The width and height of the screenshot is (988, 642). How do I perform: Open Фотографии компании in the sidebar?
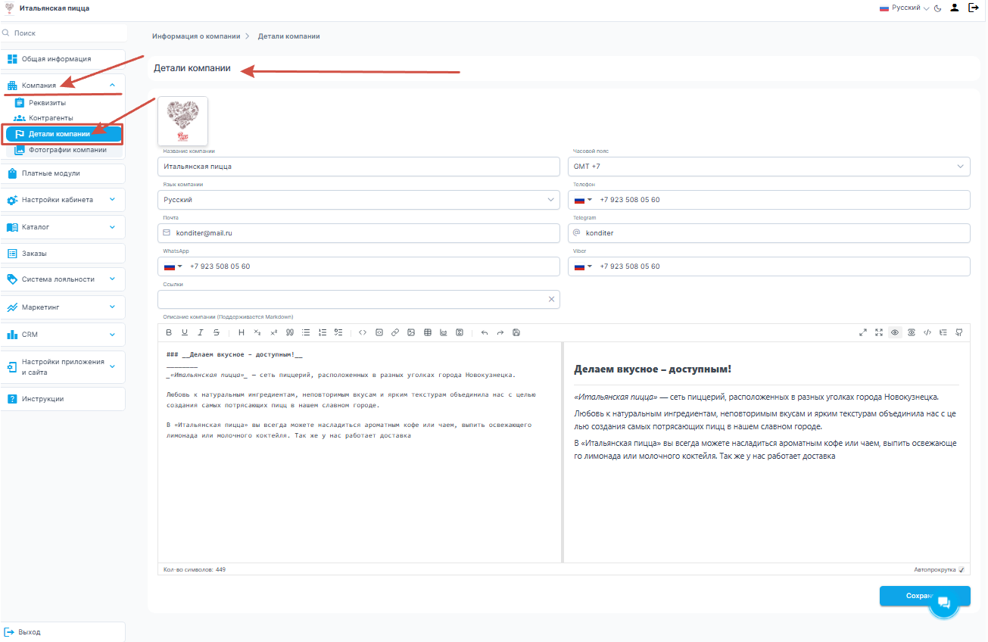[x=67, y=150]
